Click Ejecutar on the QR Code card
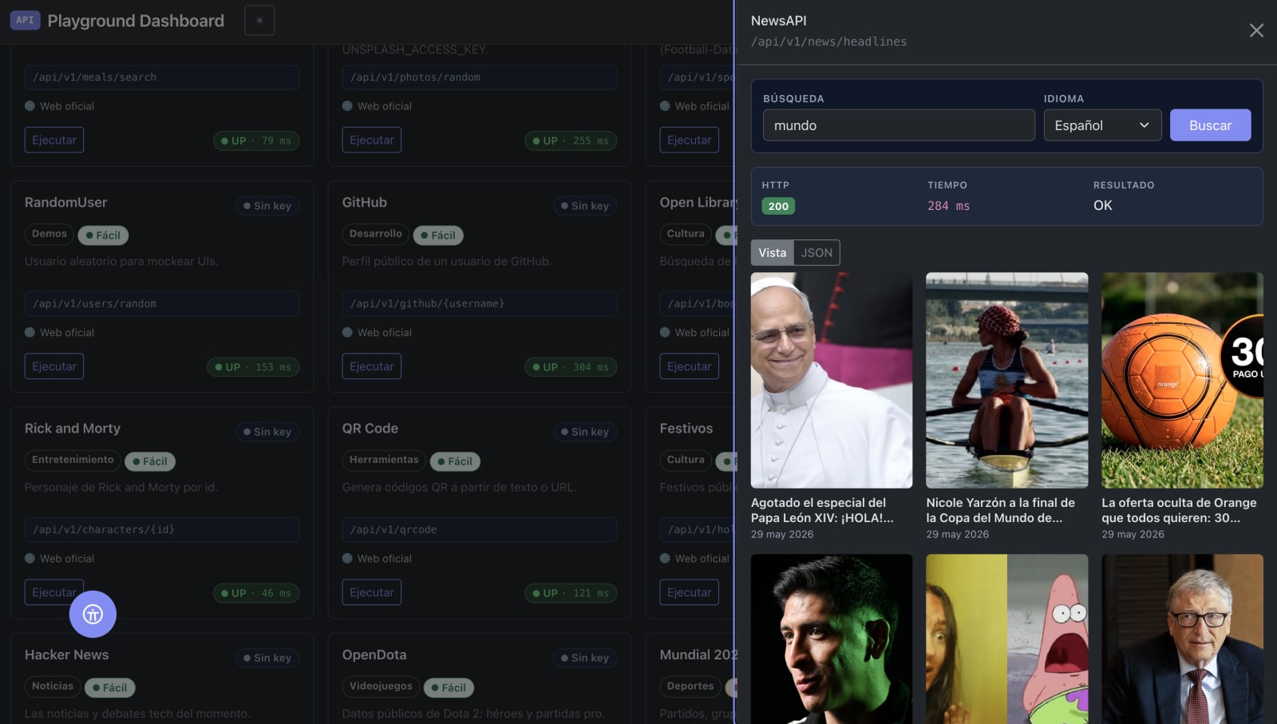1277x724 pixels. [x=372, y=592]
